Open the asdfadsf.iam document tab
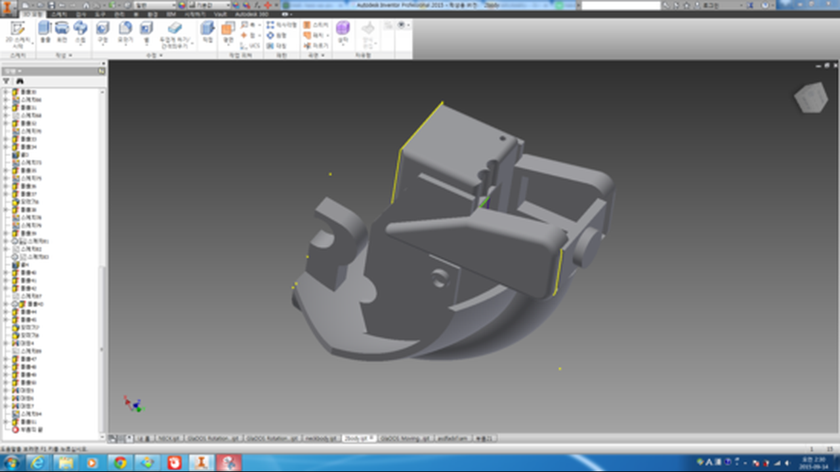Image resolution: width=840 pixels, height=472 pixels. [x=452, y=438]
